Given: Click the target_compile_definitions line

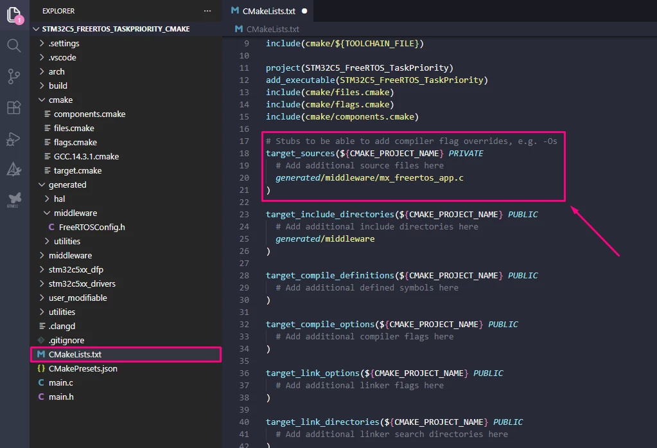Looking at the screenshot, I should pyautogui.click(x=401, y=276).
